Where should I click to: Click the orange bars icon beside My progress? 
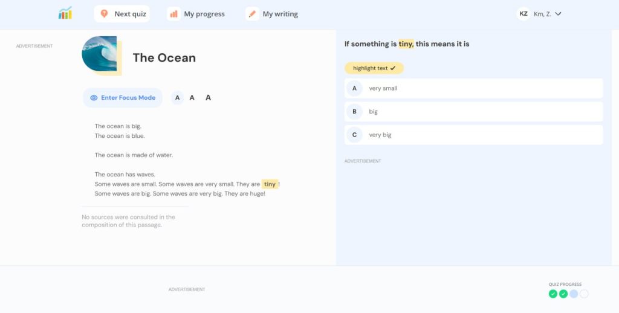[173, 14]
